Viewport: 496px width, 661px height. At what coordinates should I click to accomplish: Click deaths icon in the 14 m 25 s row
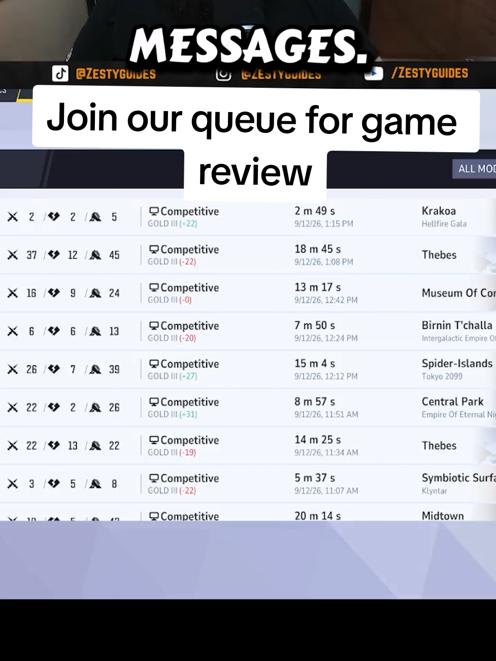54,445
